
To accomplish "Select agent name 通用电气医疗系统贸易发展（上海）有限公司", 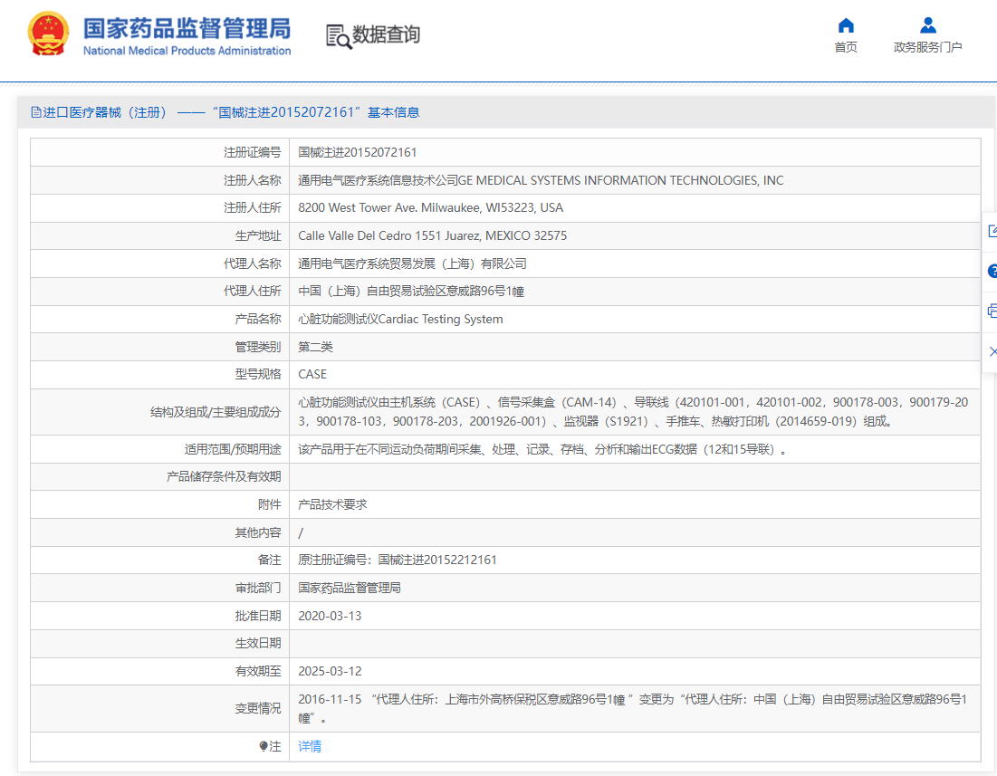I will 412,263.
